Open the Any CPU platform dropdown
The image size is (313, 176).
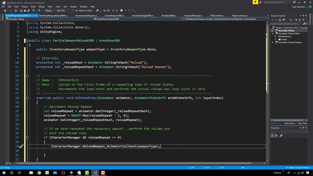point(65,11)
